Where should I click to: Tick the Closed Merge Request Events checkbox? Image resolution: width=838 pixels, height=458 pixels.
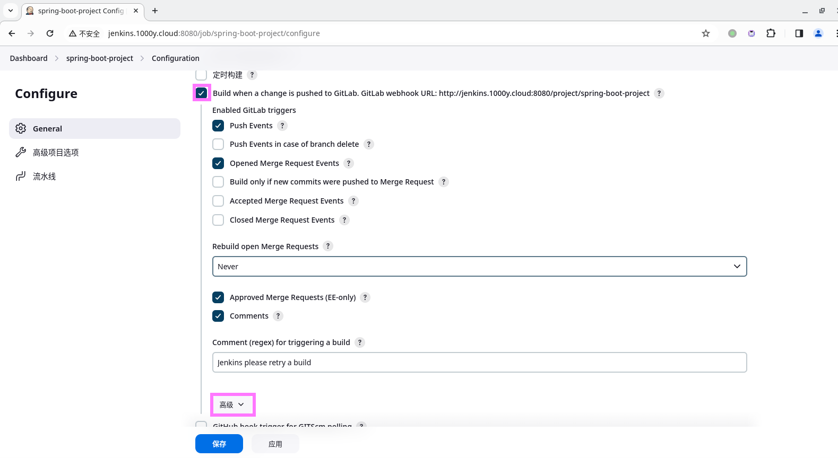[x=218, y=220]
